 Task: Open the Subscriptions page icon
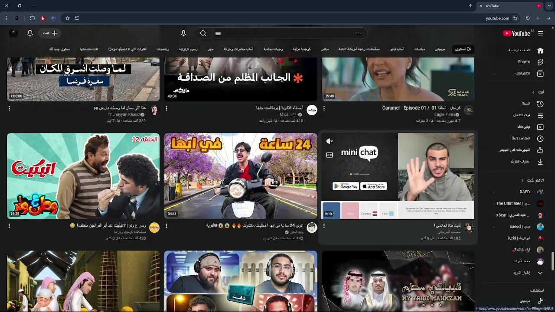(x=540, y=74)
